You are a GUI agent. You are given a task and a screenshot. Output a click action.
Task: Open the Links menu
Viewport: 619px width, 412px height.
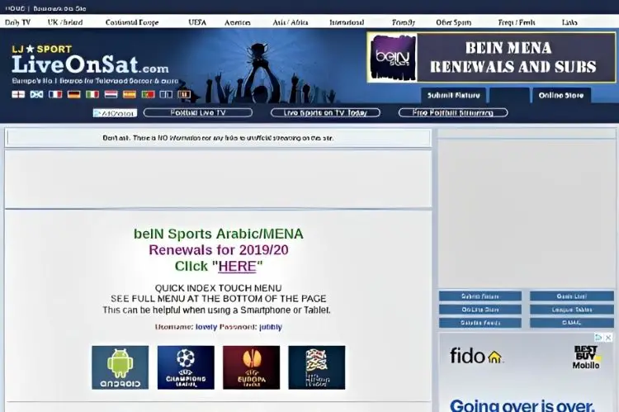tap(569, 22)
